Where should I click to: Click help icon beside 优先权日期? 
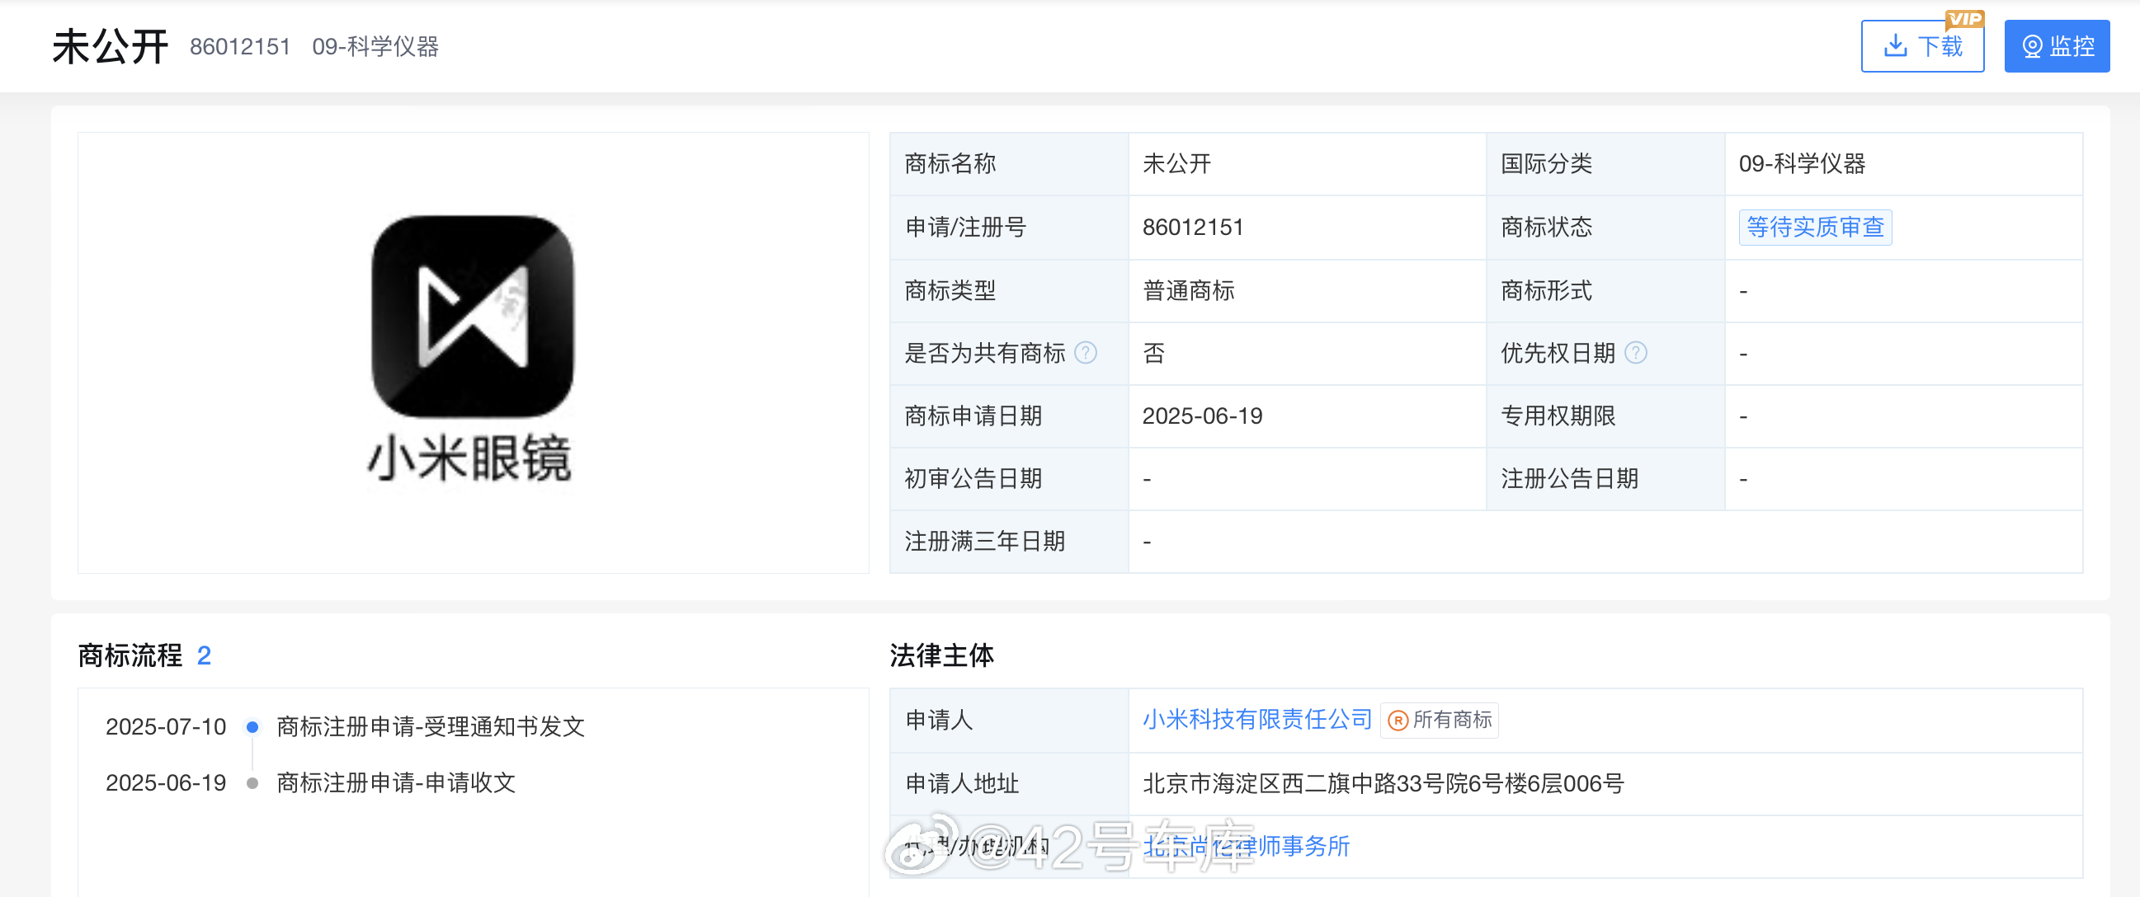tap(1635, 353)
